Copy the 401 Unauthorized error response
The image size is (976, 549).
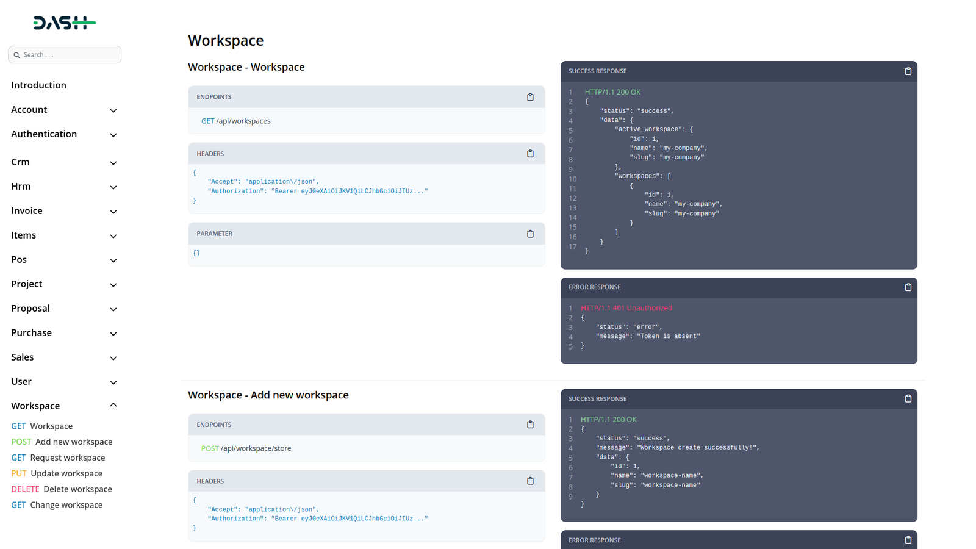coord(908,287)
